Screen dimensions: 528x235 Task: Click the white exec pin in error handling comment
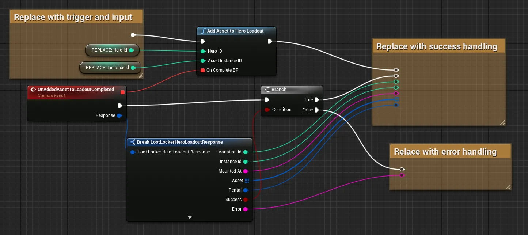click(402, 169)
